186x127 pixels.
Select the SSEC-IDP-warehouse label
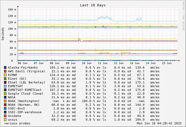(x=25, y=112)
